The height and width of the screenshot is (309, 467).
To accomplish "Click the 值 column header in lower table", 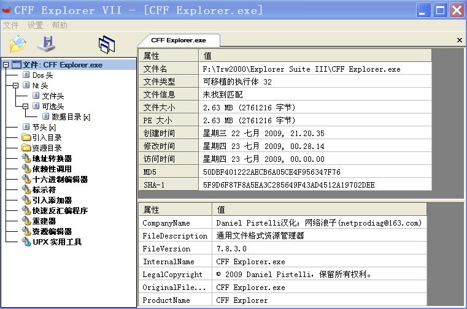I will coord(320,210).
